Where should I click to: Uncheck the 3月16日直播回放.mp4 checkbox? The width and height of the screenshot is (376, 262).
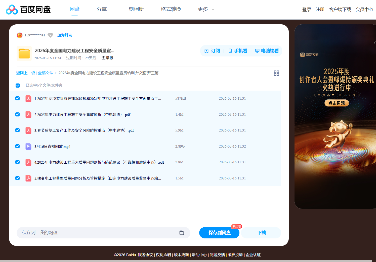[18, 146]
